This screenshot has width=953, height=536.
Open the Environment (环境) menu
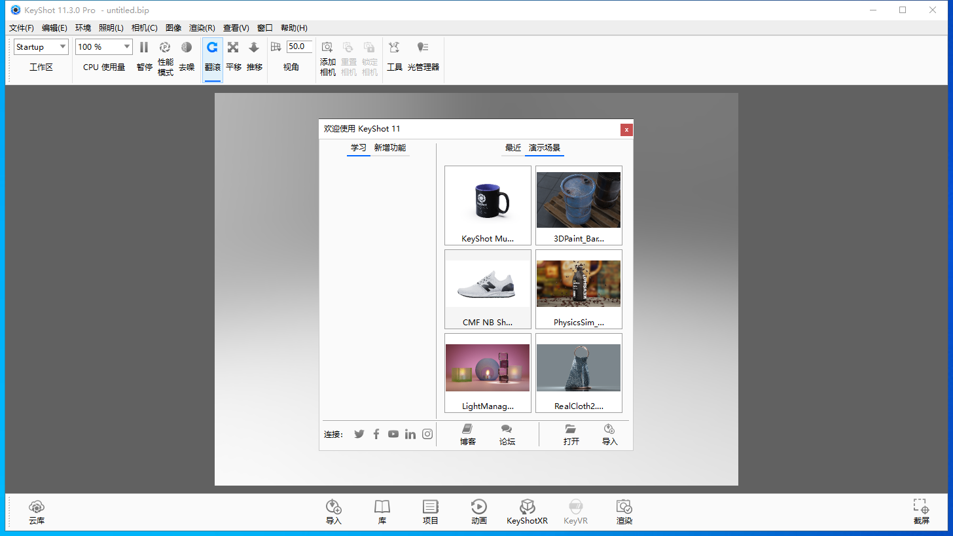click(x=83, y=28)
